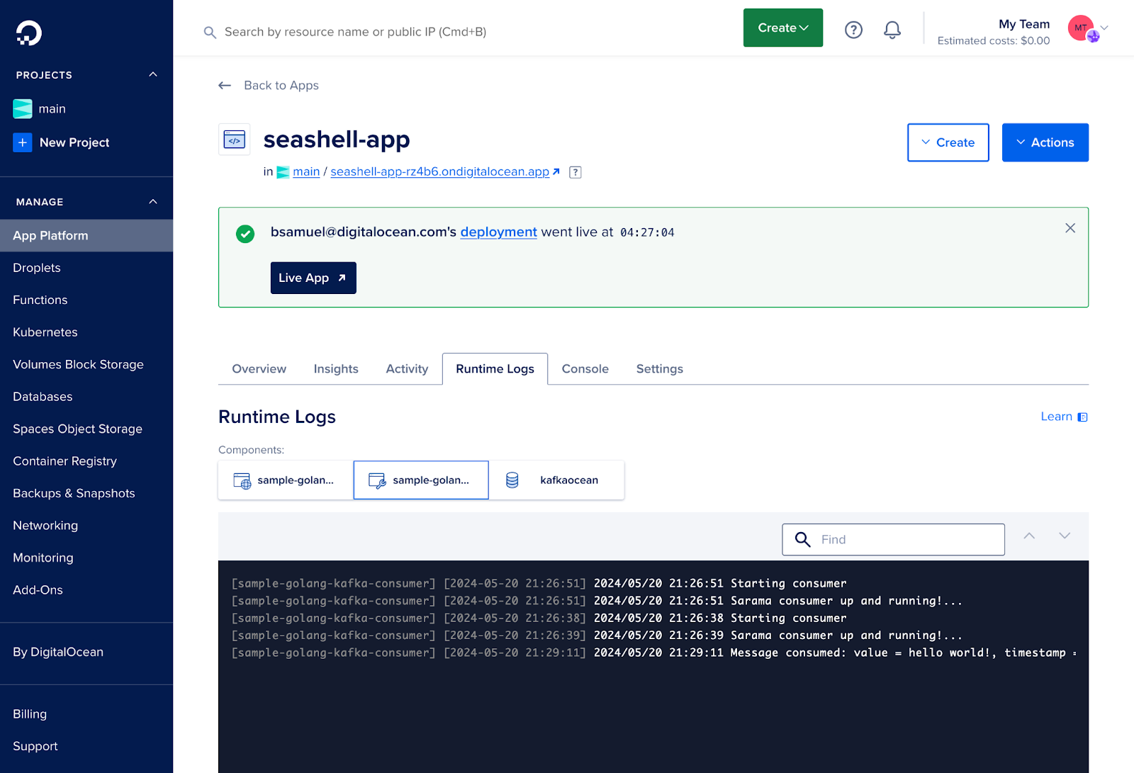Image resolution: width=1134 pixels, height=773 pixels.
Task: Click the back arrow icon near Back to Apps
Action: [225, 86]
